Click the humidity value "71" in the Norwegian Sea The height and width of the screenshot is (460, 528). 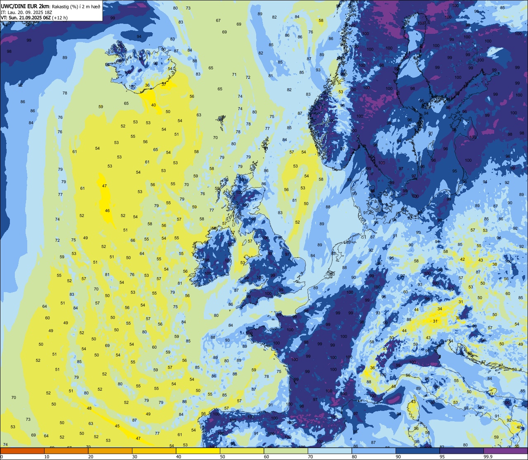click(234, 75)
